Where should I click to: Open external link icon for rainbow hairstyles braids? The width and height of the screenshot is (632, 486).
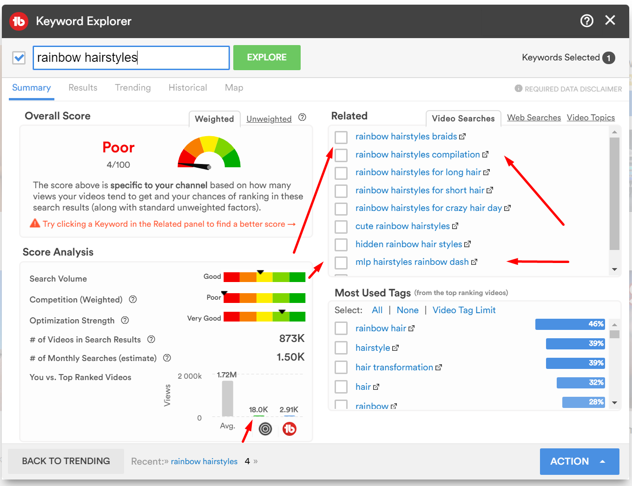(x=462, y=137)
